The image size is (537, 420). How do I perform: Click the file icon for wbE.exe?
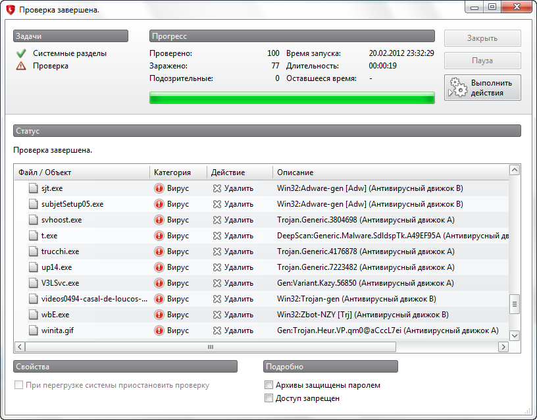(x=33, y=314)
